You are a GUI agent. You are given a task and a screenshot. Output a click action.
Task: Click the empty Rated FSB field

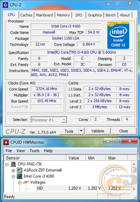click(46, 107)
